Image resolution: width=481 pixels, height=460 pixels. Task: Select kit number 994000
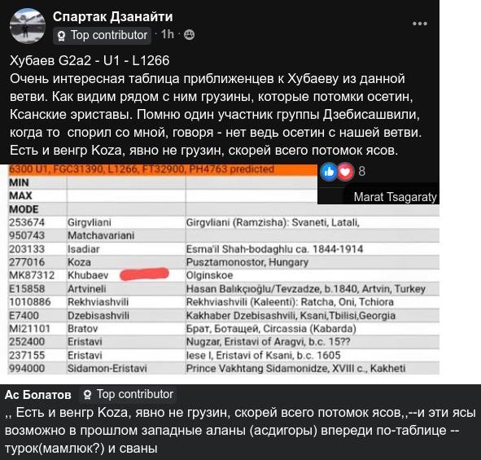(27, 368)
